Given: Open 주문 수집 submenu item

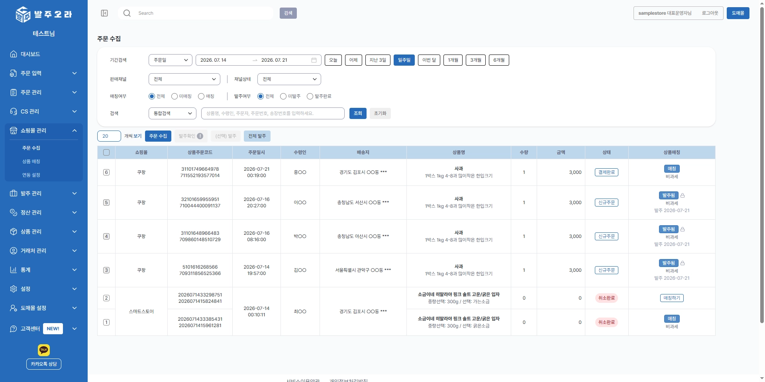Looking at the screenshot, I should [31, 148].
